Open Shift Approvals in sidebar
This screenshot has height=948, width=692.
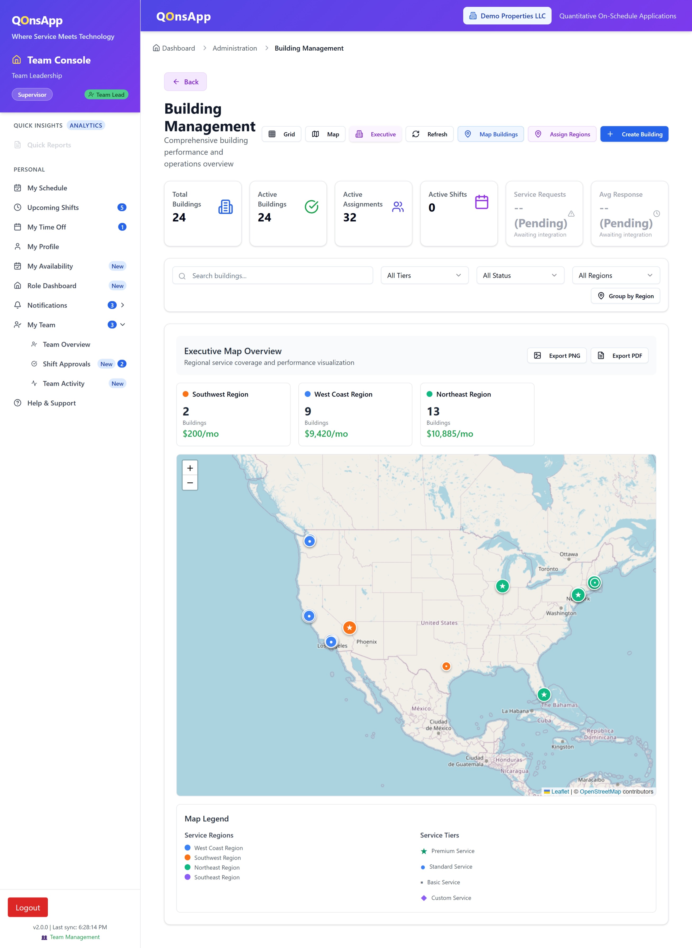tap(66, 364)
